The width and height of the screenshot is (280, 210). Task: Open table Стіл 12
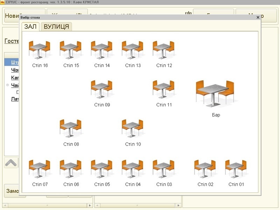pos(164,50)
